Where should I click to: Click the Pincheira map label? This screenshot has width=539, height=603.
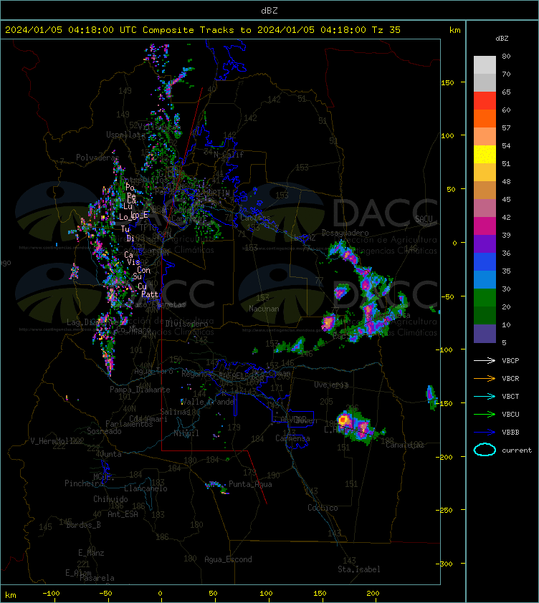click(x=84, y=483)
